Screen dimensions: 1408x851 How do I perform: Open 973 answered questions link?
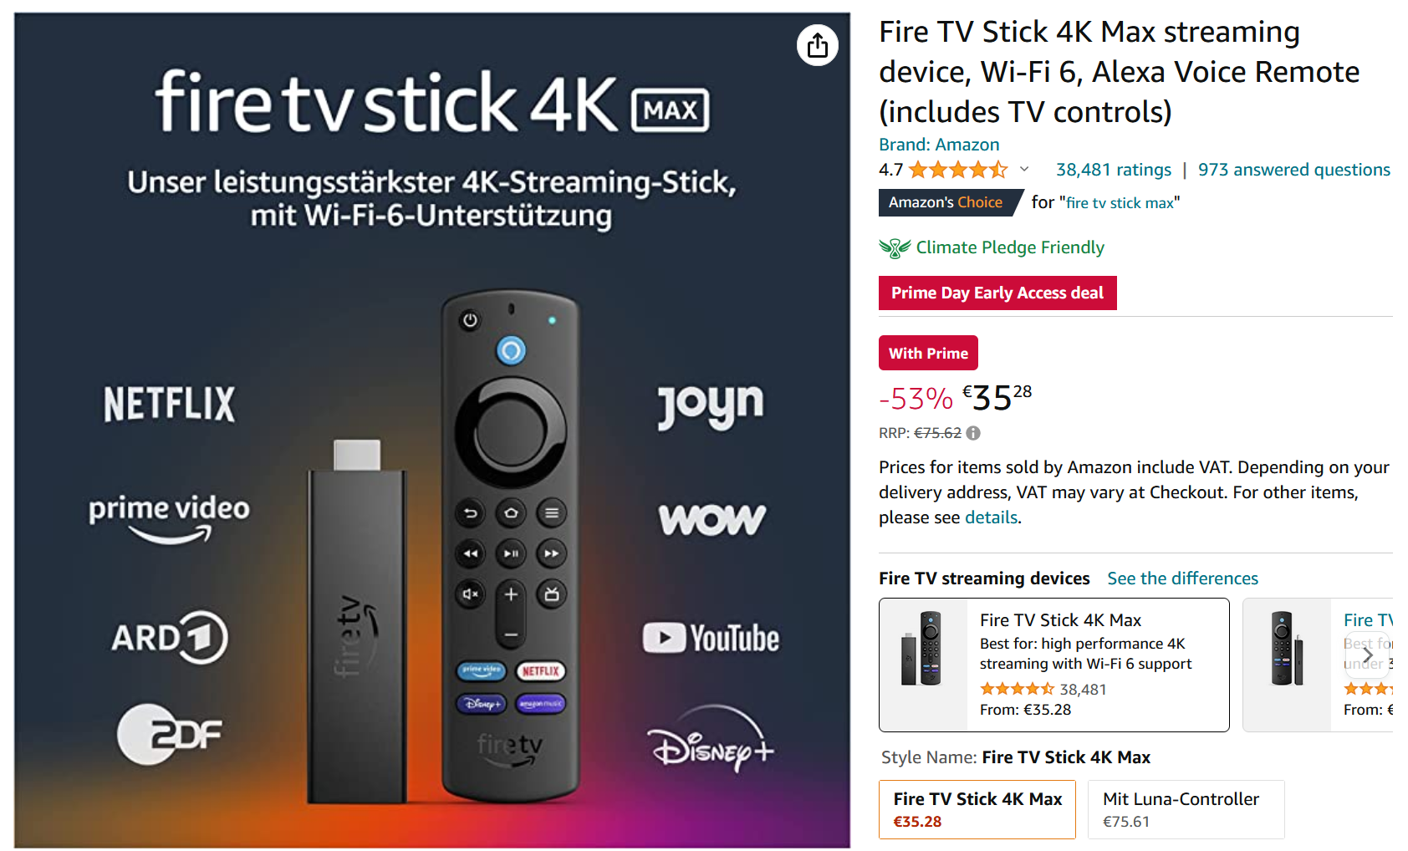tap(1293, 170)
